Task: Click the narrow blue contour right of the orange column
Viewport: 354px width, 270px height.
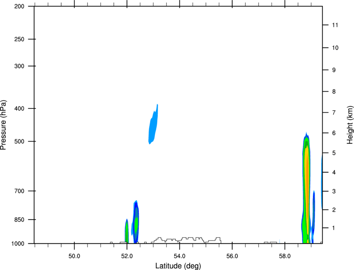Action: click(x=314, y=212)
